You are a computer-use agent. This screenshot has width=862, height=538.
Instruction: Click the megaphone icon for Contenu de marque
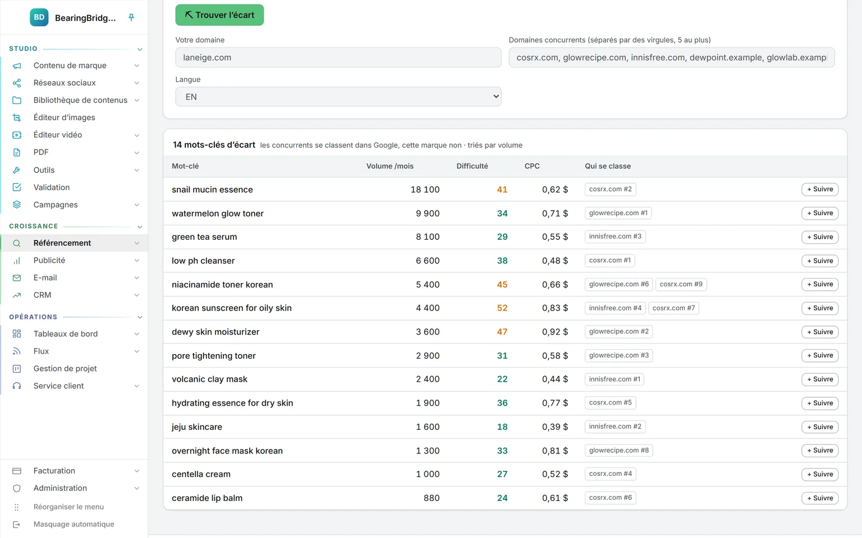[17, 66]
